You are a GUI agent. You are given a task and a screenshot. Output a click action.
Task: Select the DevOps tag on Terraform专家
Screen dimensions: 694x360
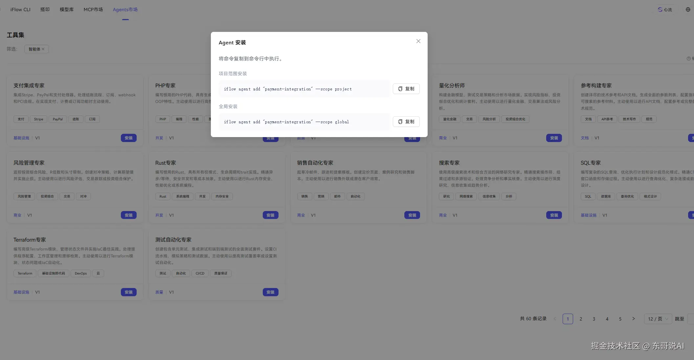(x=80, y=273)
